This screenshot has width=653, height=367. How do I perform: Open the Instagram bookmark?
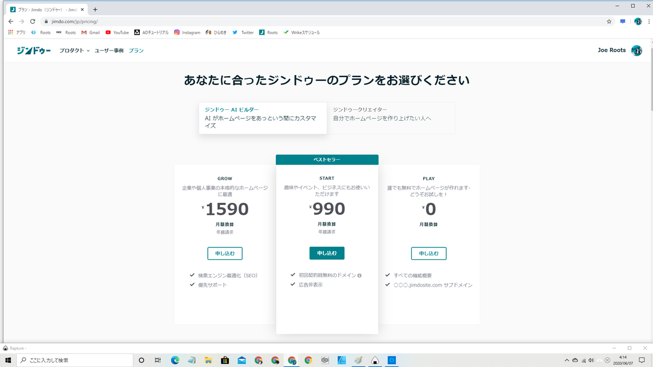[187, 33]
